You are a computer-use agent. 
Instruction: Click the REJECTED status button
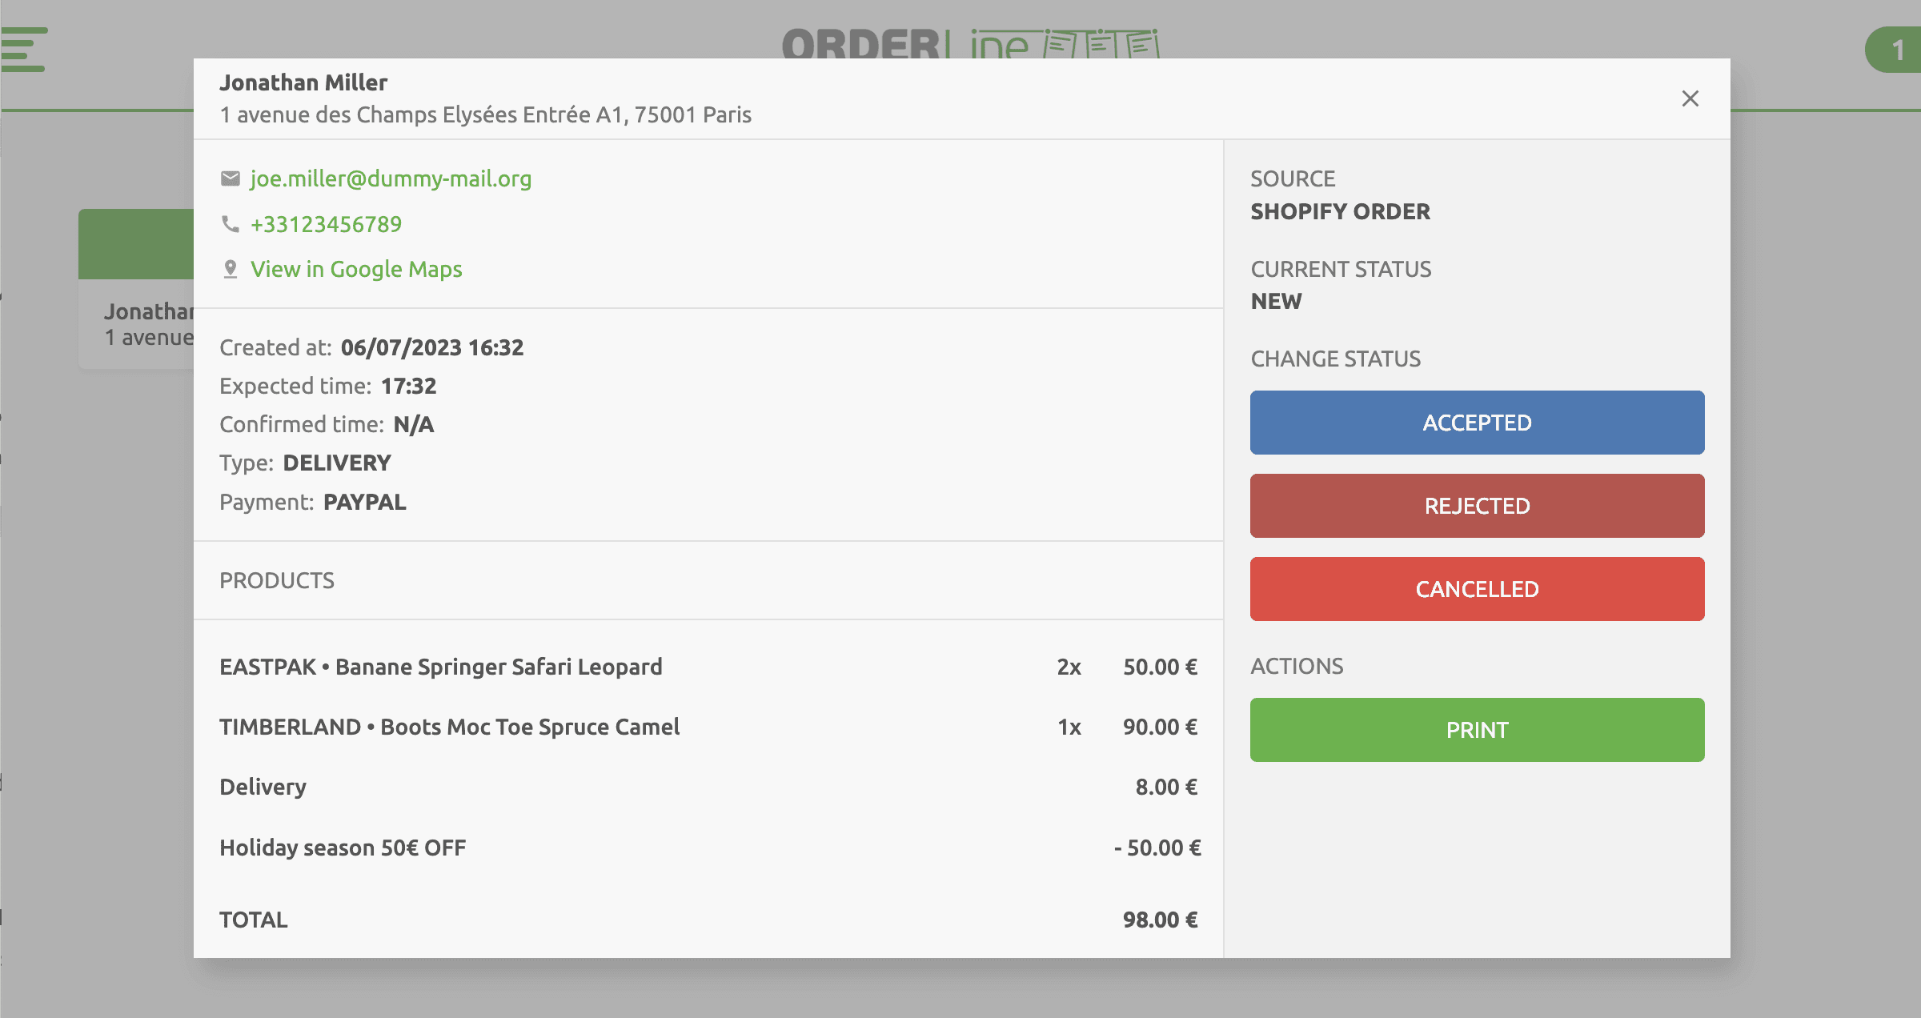click(1478, 506)
